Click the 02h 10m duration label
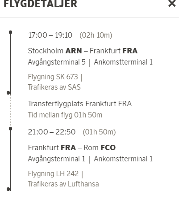Viewport: 179px width, 199px height. point(96,35)
